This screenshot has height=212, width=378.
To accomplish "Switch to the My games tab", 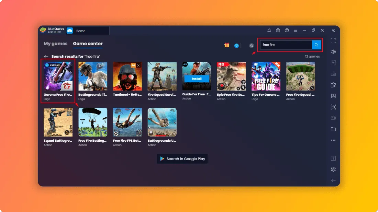I will coord(55,44).
